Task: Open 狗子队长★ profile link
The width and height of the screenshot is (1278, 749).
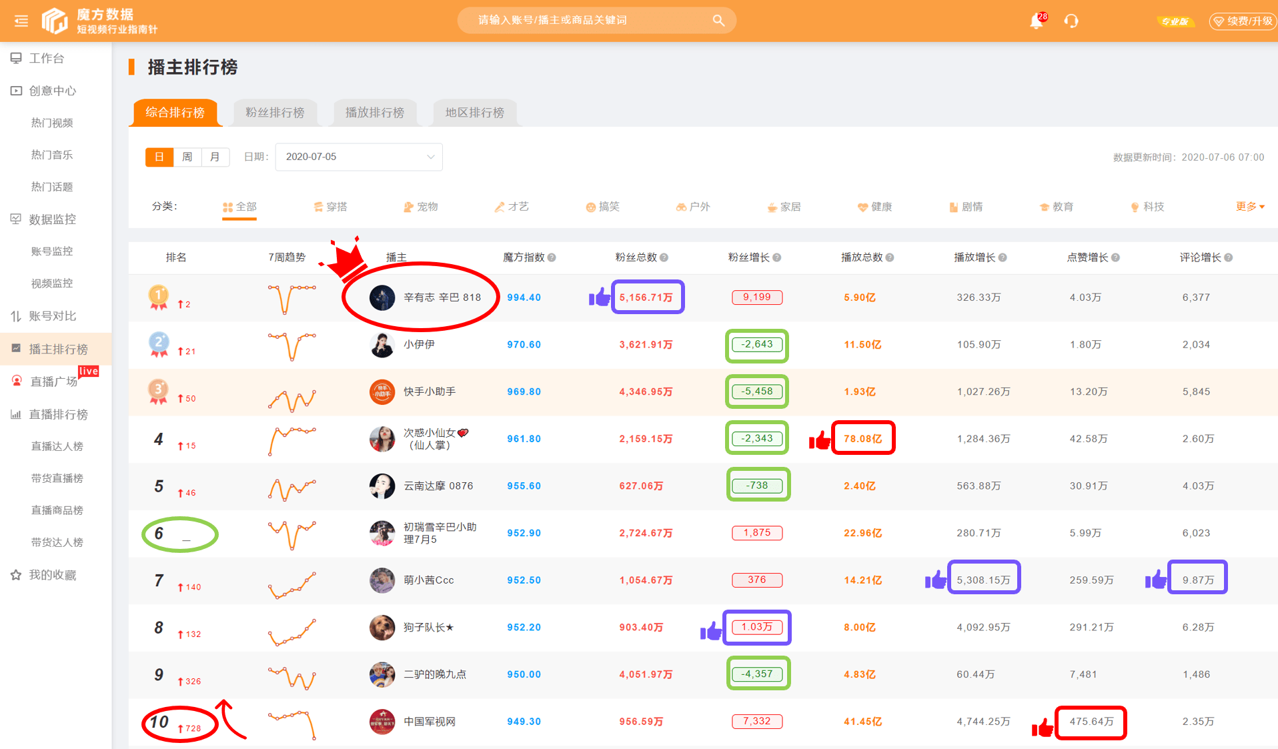Action: pos(429,628)
